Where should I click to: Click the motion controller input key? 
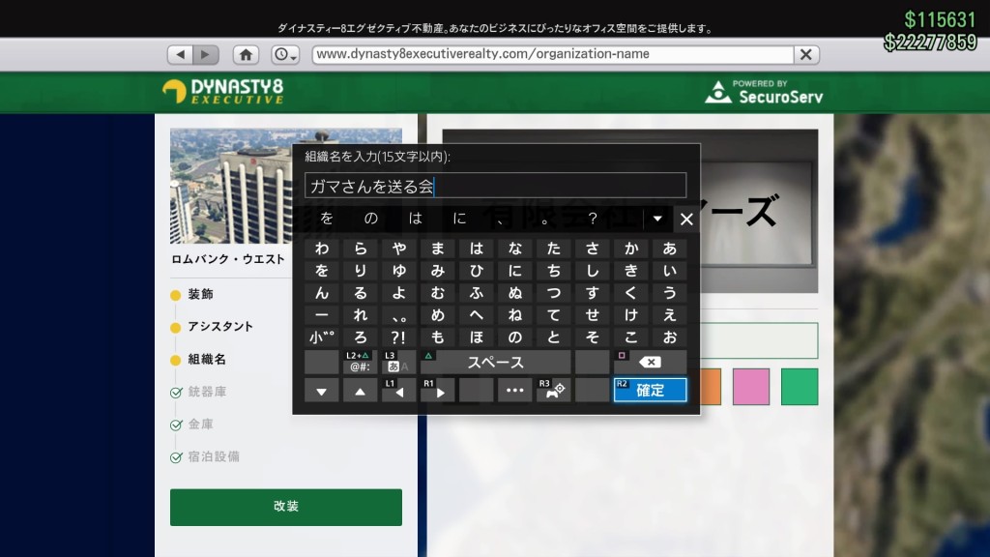[553, 390]
